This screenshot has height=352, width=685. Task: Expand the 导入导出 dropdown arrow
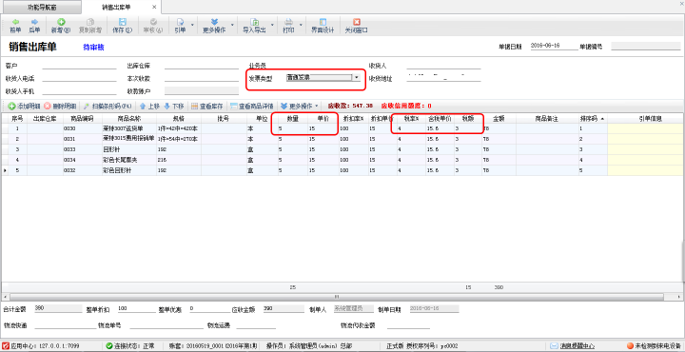coord(272,25)
